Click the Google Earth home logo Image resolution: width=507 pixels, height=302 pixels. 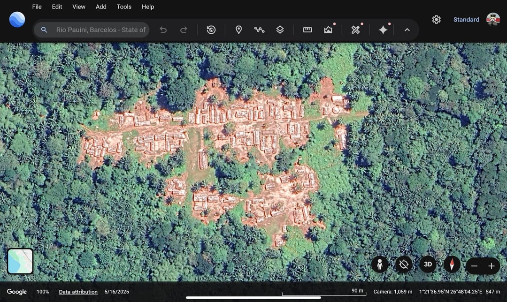coord(17,20)
